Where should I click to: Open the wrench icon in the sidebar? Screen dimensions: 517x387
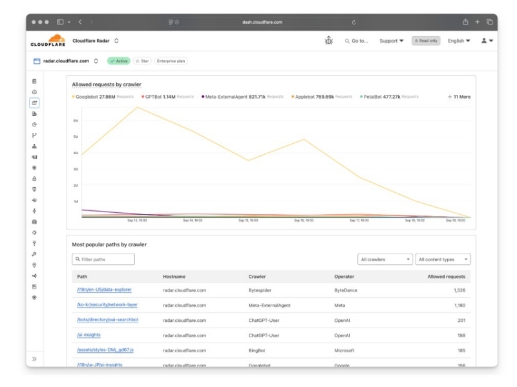(x=34, y=254)
